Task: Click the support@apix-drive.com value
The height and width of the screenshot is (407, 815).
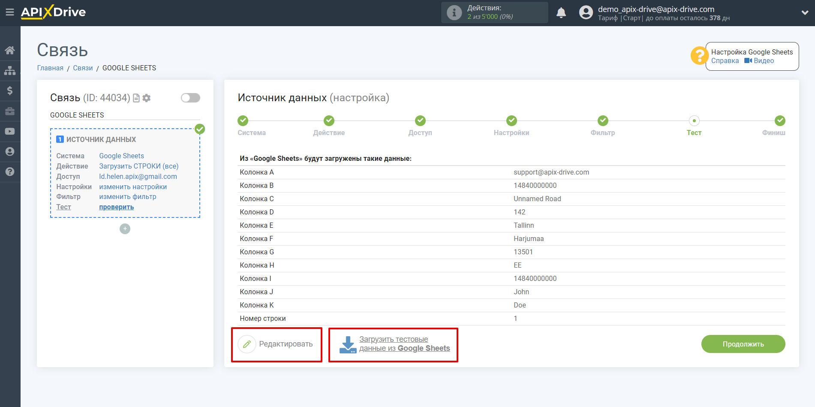Action: (551, 172)
